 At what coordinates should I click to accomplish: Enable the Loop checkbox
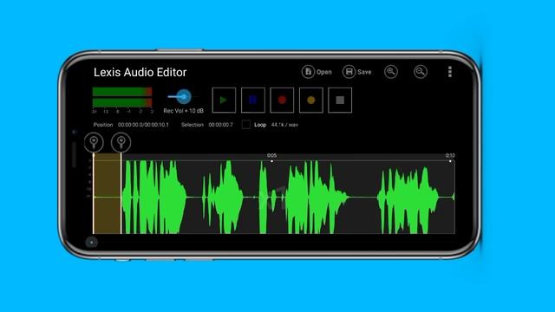pyautogui.click(x=246, y=125)
